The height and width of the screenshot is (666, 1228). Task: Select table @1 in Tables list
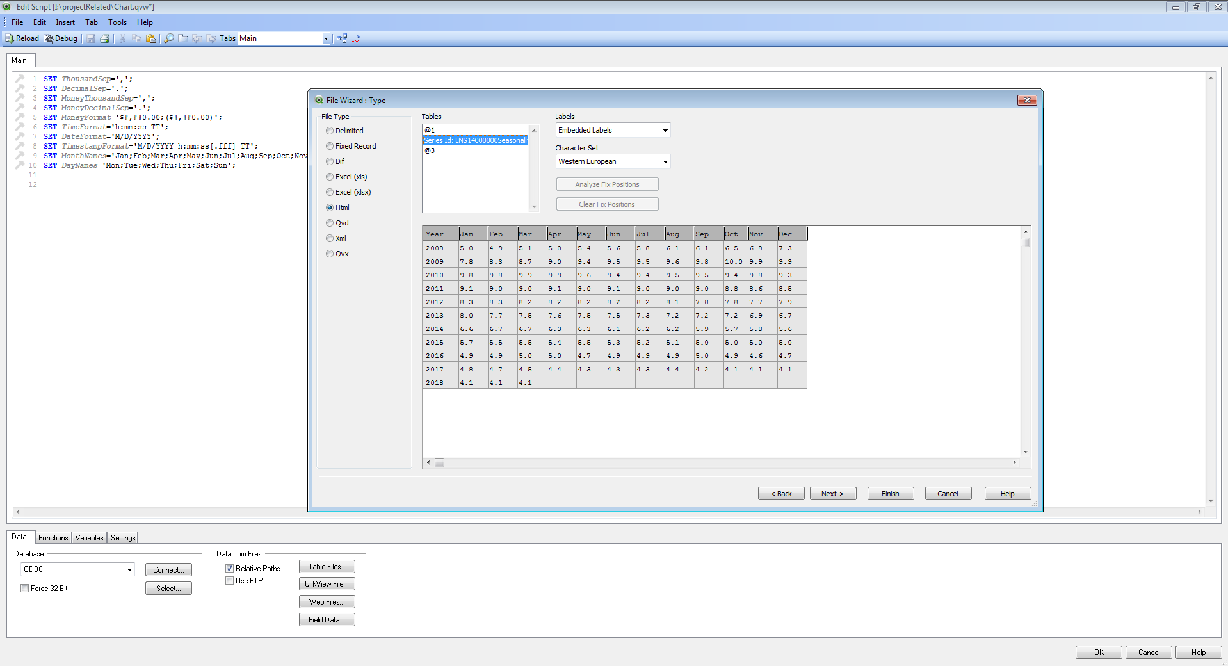tap(476, 130)
